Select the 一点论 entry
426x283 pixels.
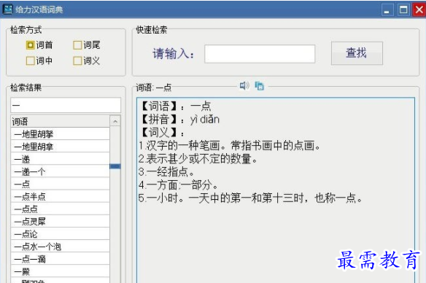[60, 234]
